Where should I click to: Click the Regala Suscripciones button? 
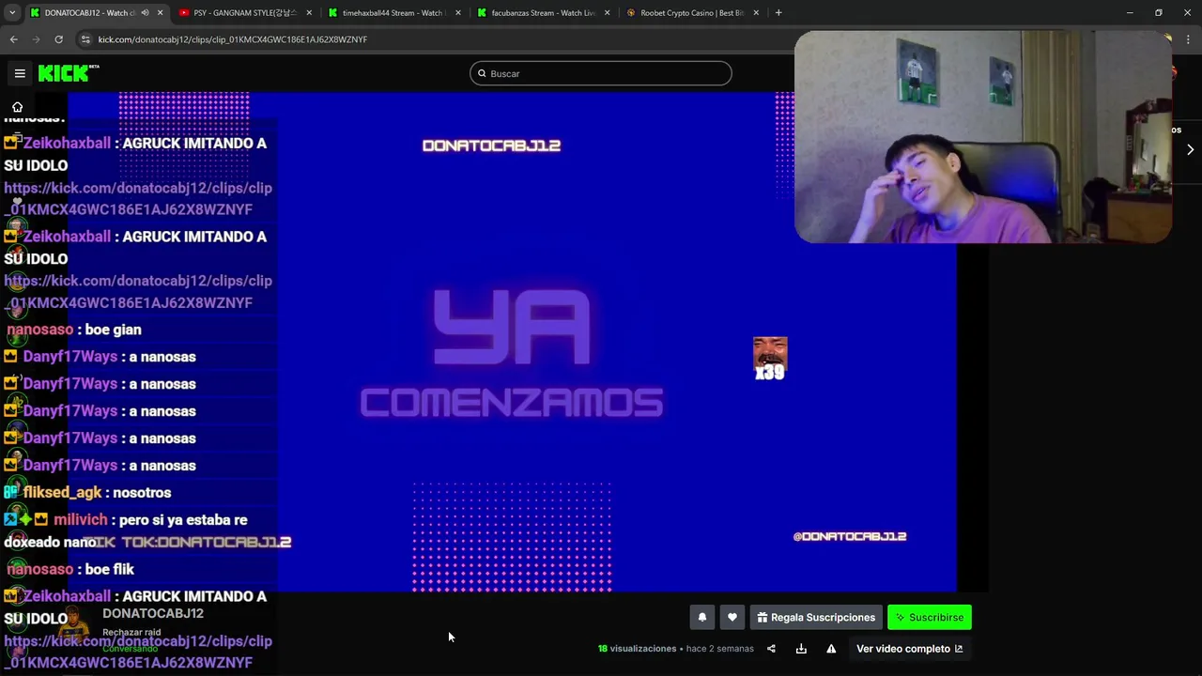816,617
